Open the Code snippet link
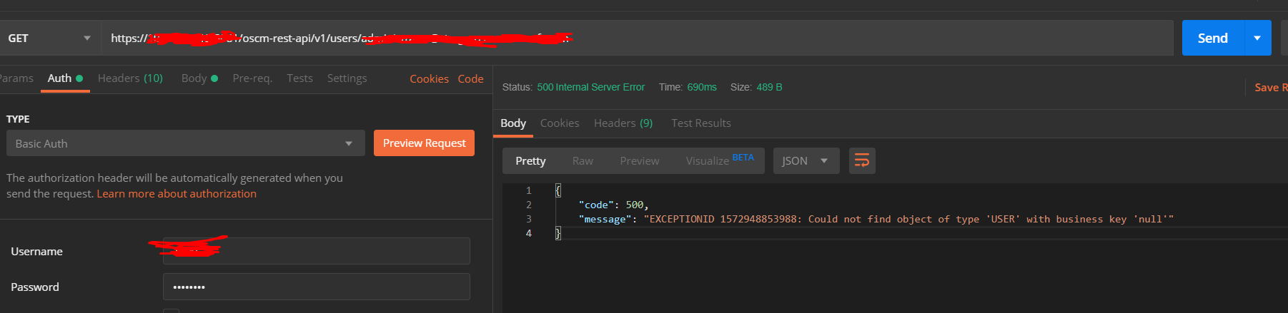1288x313 pixels. (x=470, y=79)
